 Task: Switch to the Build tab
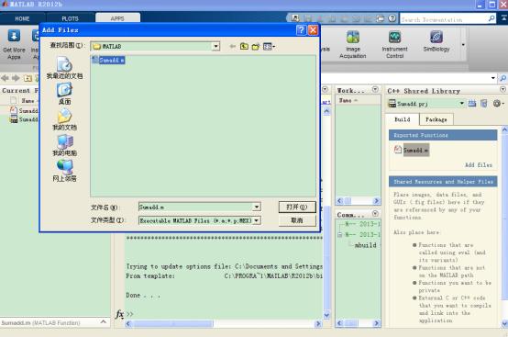[x=403, y=119]
